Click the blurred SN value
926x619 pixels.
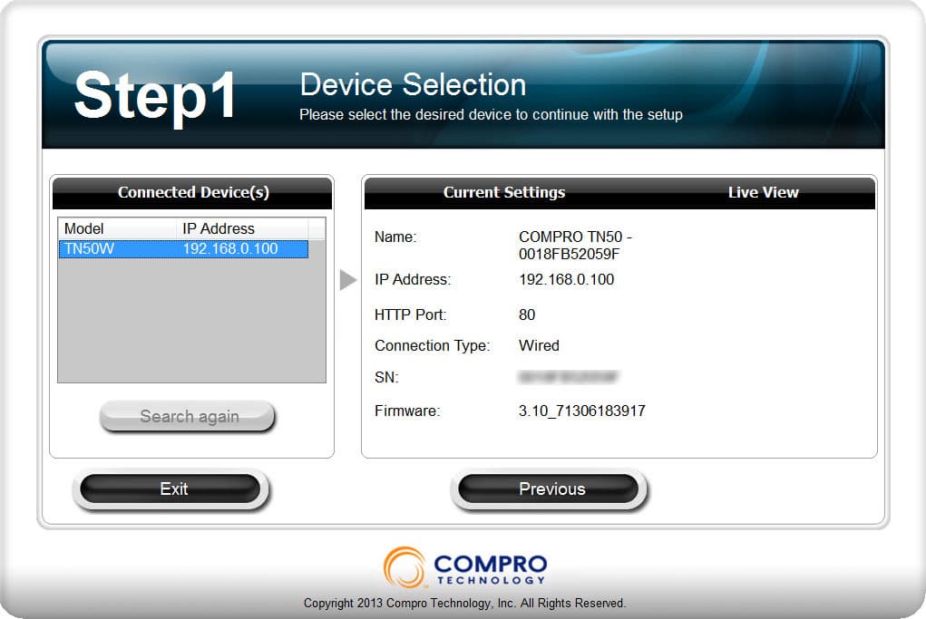tap(568, 376)
